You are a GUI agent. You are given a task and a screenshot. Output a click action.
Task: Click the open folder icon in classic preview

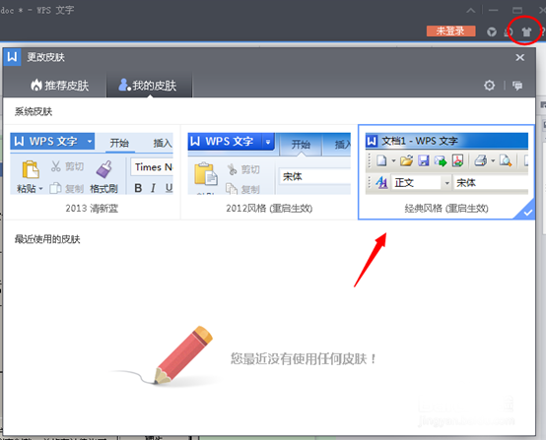pos(406,160)
